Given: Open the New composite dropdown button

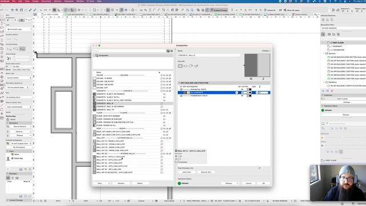Looking at the screenshot, I should coord(102,183).
